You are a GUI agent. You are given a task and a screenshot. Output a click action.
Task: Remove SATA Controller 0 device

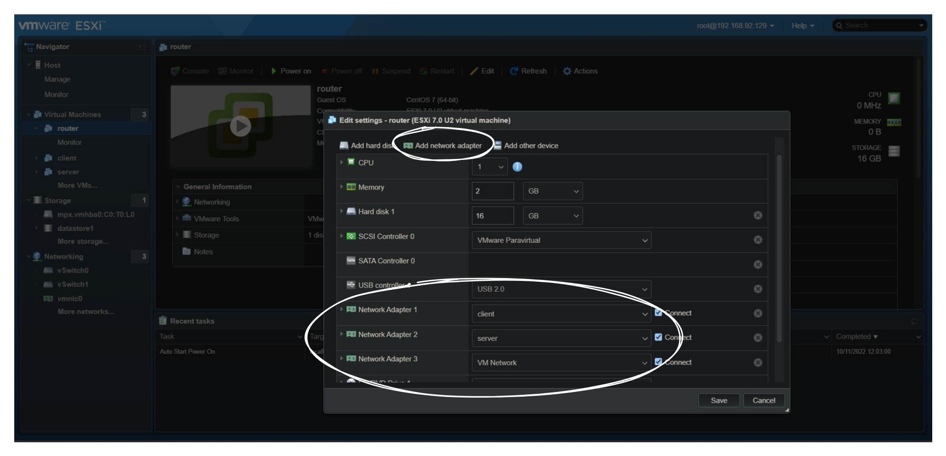(x=758, y=264)
